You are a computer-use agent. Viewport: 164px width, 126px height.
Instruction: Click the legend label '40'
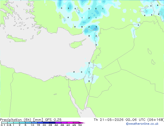[x=68, y=125]
